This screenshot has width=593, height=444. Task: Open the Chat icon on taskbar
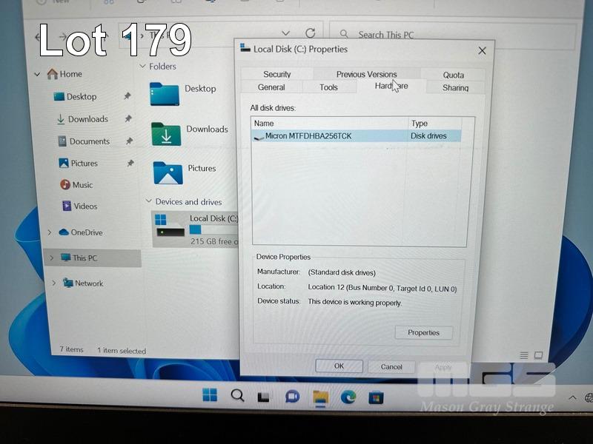pos(292,397)
